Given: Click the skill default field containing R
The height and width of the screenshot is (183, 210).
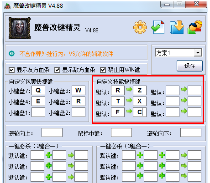Looking at the screenshot, I should 118,91.
